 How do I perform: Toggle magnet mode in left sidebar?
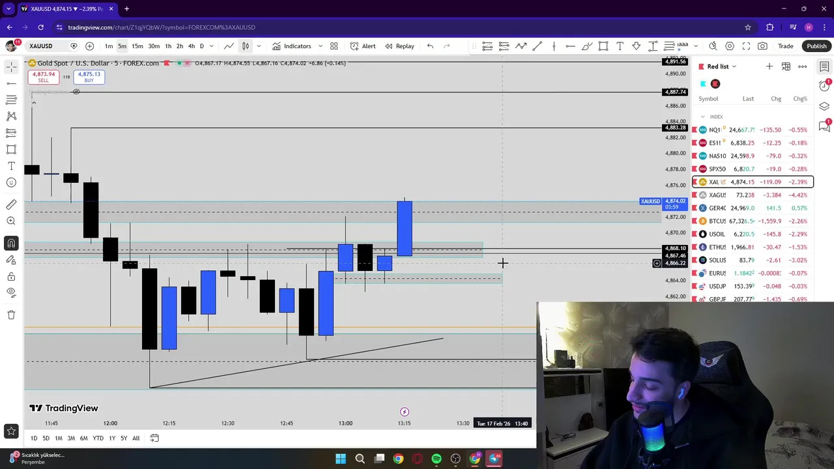(11, 243)
